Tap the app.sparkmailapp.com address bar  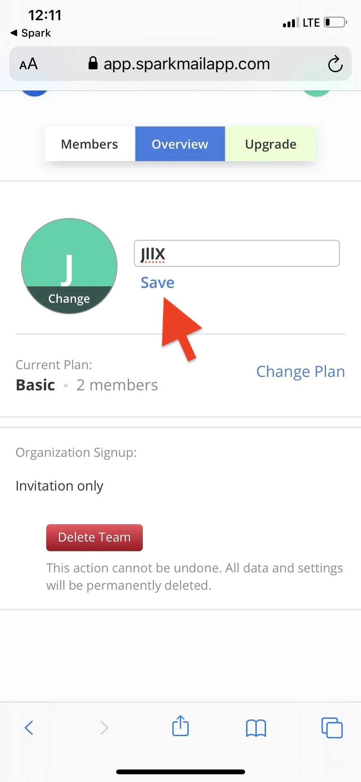coord(180,64)
